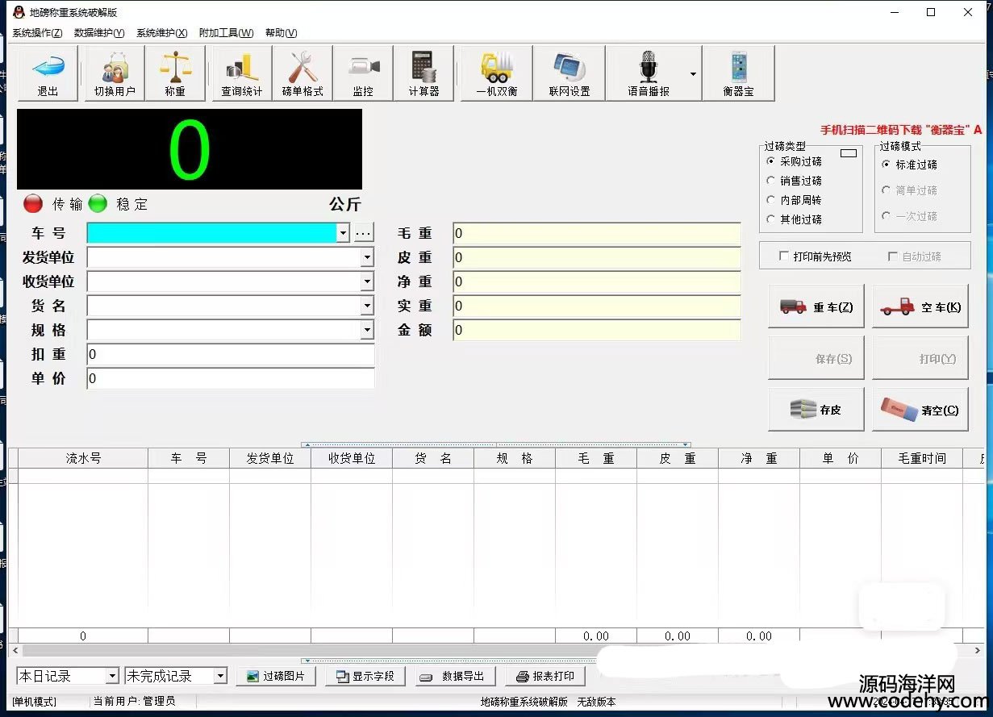Select 销售过磅 radio option
The height and width of the screenshot is (717, 993).
[771, 181]
